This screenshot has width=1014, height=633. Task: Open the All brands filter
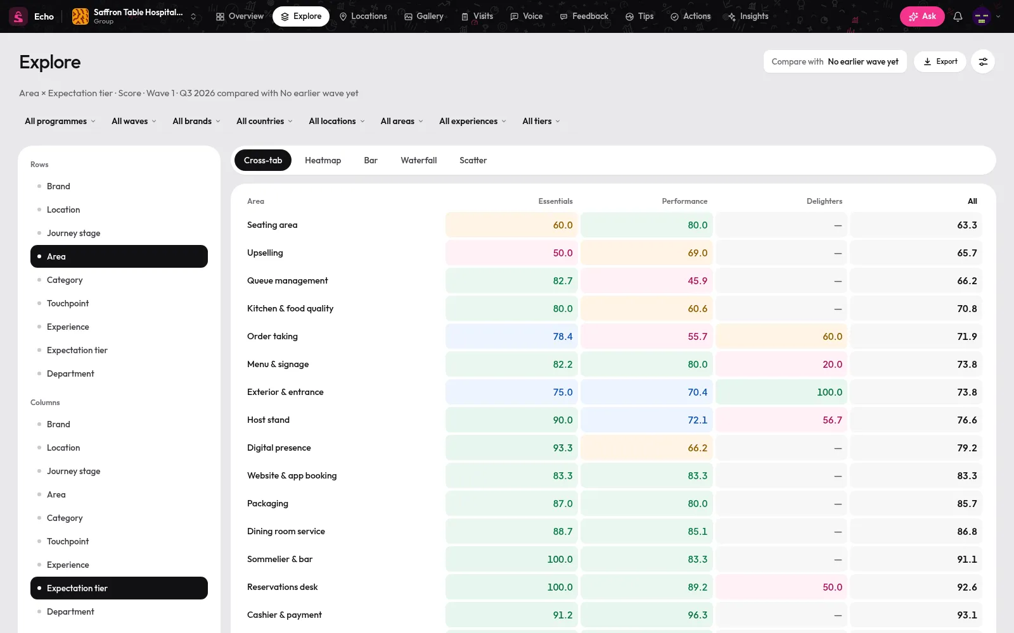[196, 121]
